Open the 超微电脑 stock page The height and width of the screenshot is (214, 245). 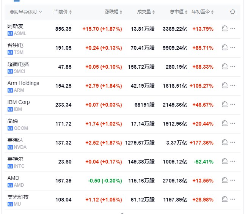18,64
